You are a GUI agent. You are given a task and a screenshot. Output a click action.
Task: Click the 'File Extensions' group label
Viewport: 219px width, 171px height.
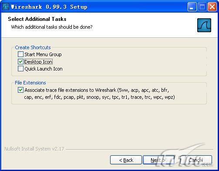tap(30, 83)
